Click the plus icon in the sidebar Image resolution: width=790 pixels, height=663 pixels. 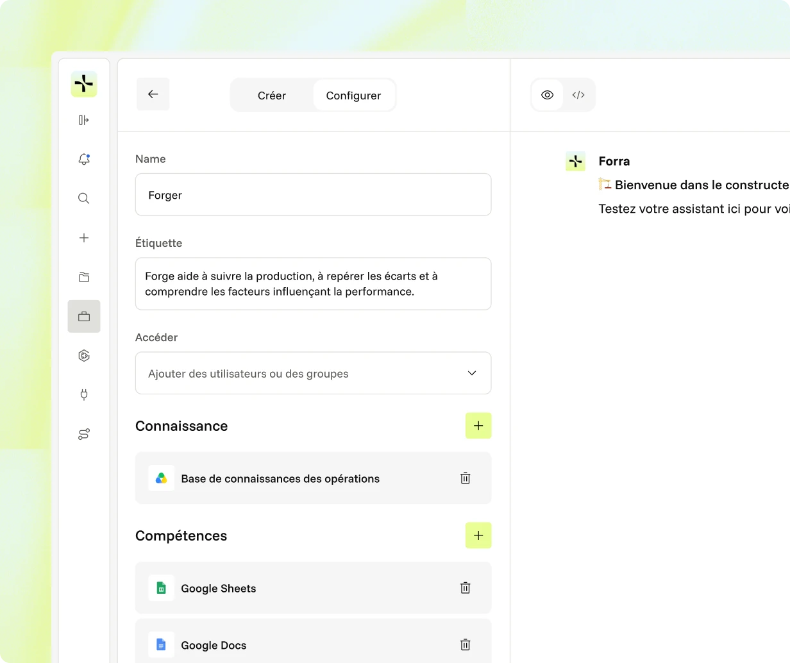pos(84,238)
